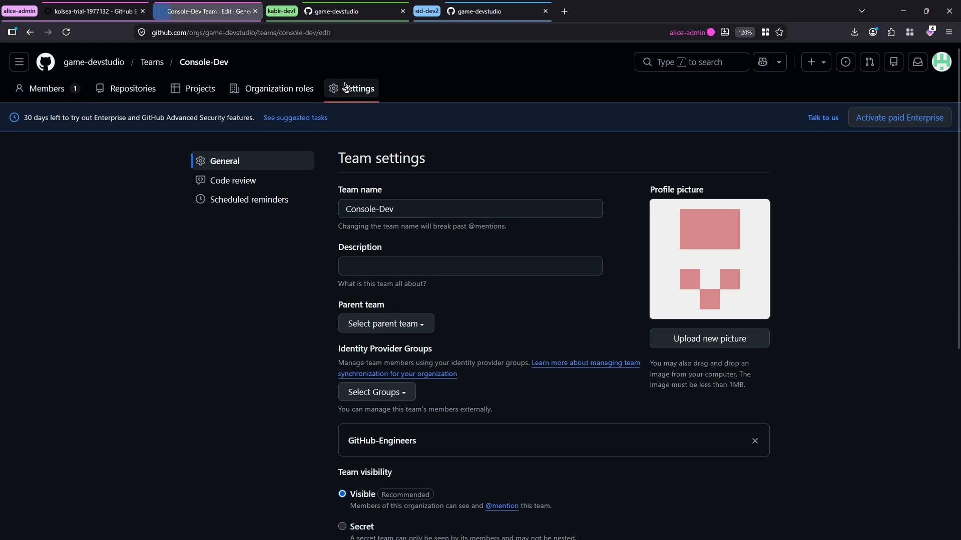The height and width of the screenshot is (540, 961).
Task: Open the Repositories icon in header
Action: coord(894,62)
